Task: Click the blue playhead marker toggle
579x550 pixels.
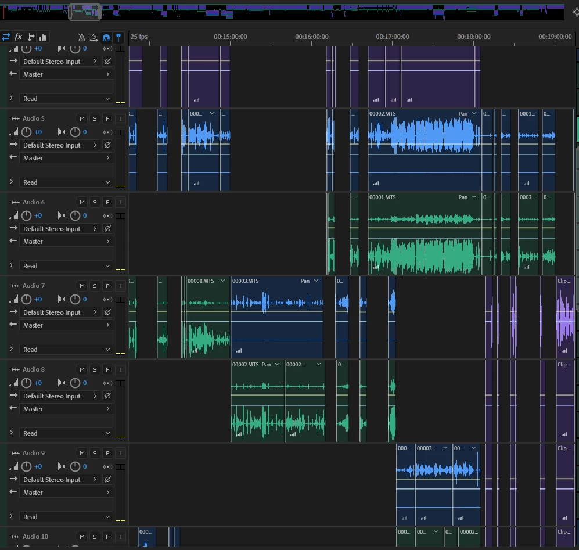Action: 118,37
